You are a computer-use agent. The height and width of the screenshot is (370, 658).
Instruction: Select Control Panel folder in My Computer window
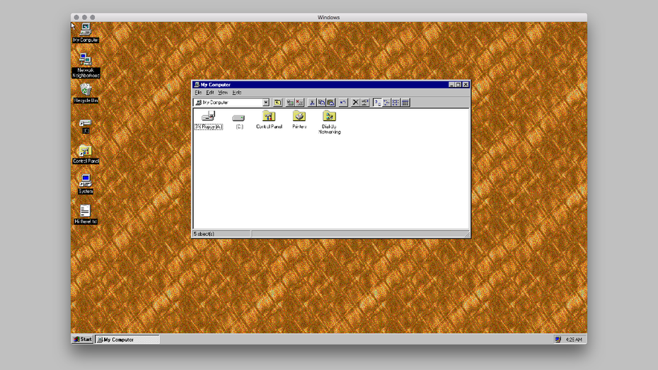(x=269, y=120)
